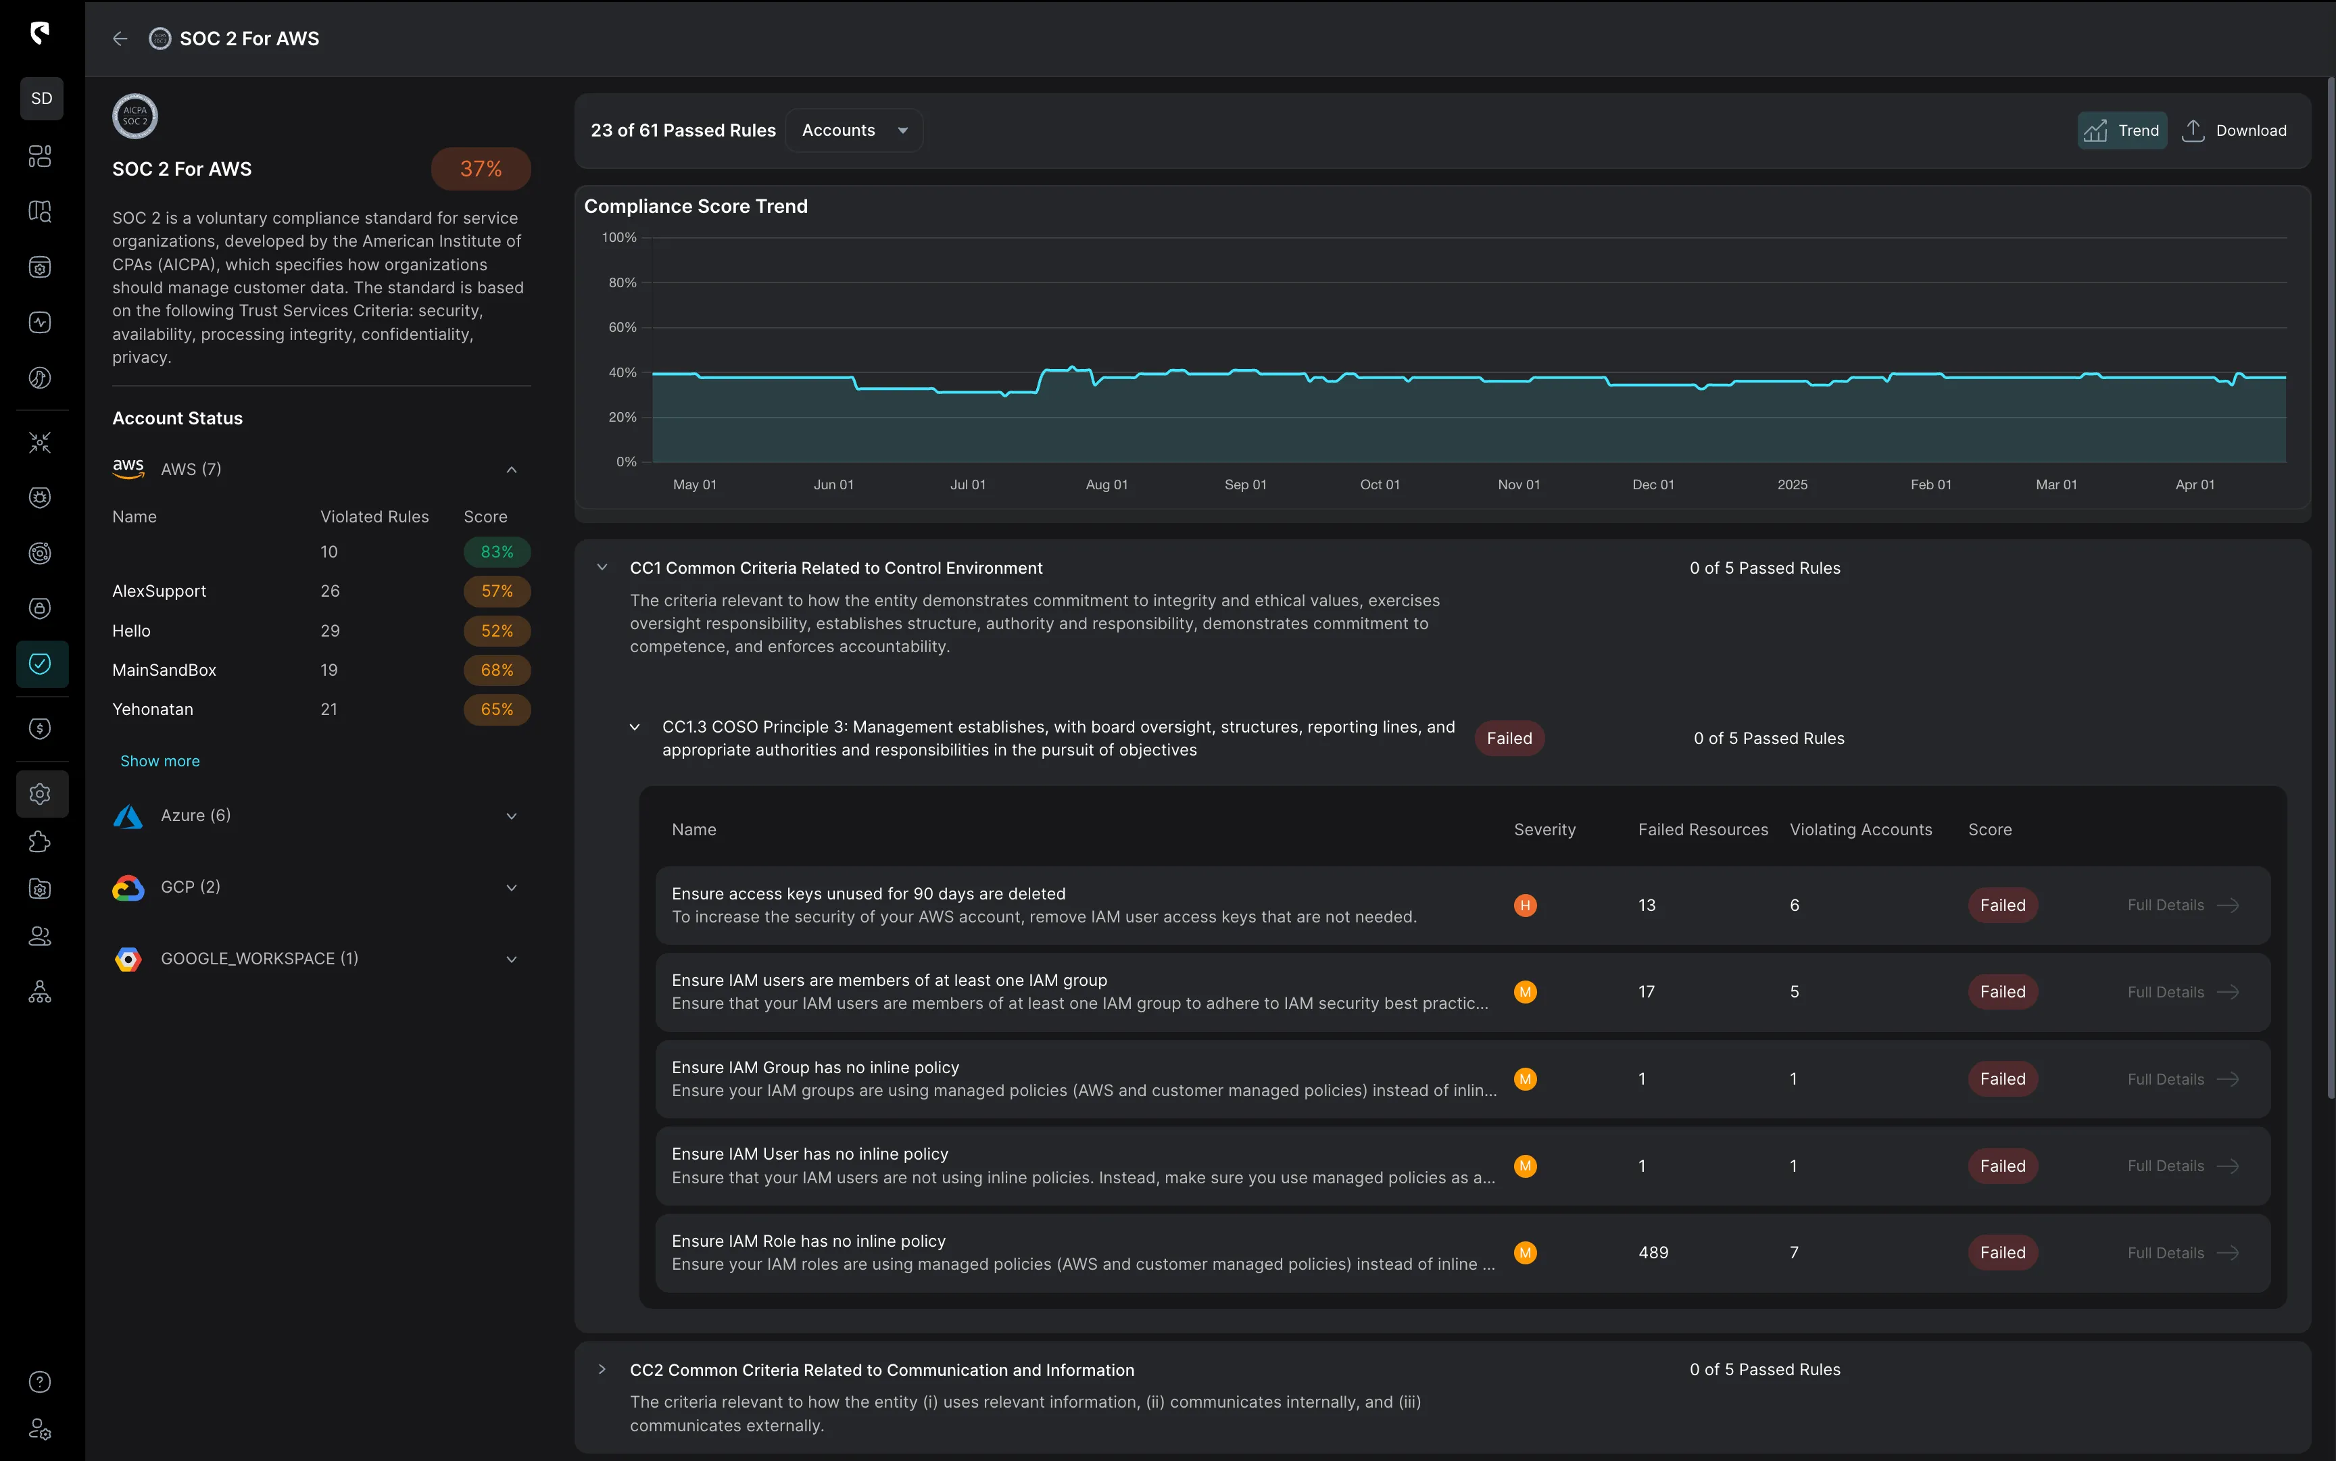Click the Show more accounts link

pyautogui.click(x=160, y=762)
